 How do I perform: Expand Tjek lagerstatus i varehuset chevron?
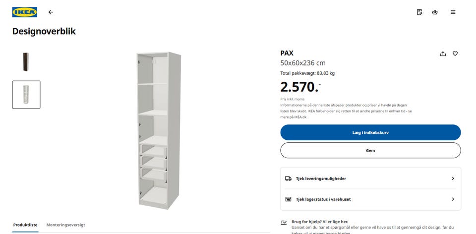coord(453,199)
